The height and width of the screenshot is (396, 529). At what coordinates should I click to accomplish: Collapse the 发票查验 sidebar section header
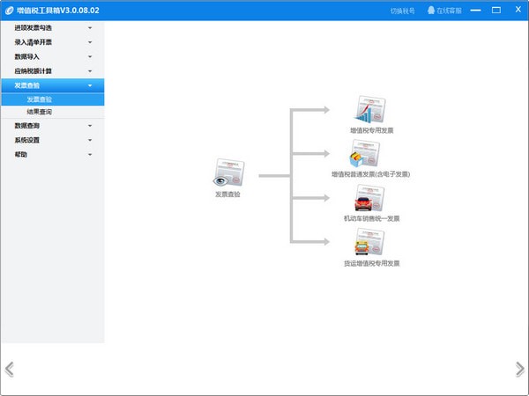tap(52, 85)
